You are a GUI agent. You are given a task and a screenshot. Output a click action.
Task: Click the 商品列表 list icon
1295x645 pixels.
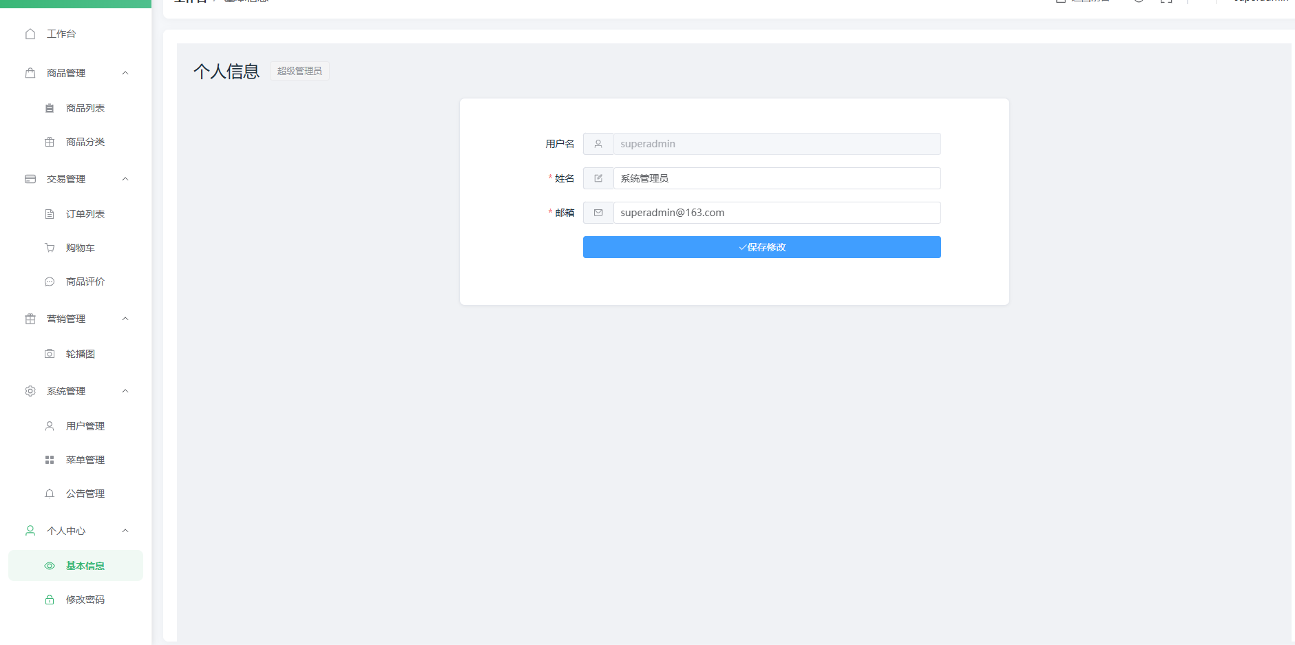pos(50,108)
